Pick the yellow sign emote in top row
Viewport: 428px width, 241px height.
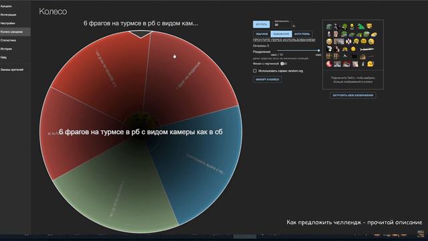click(369, 26)
